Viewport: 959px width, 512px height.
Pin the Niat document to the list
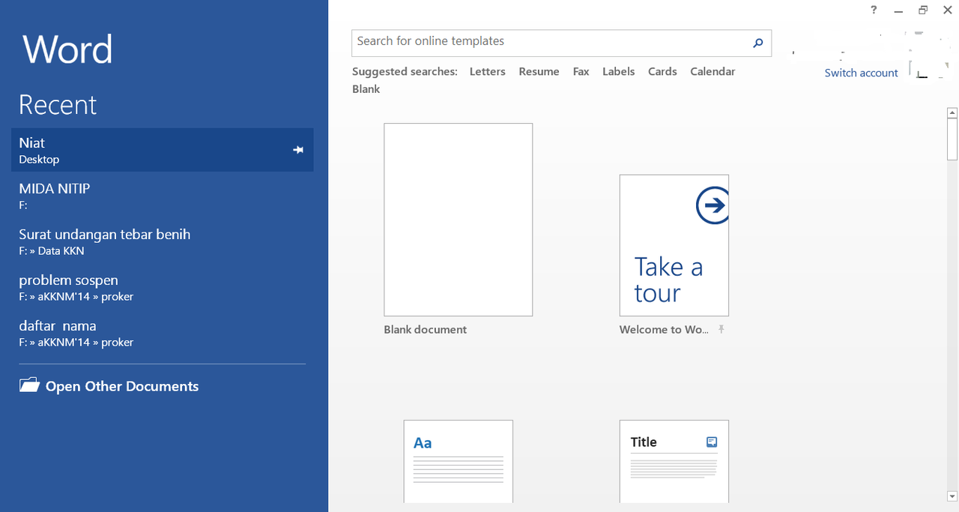coord(298,150)
